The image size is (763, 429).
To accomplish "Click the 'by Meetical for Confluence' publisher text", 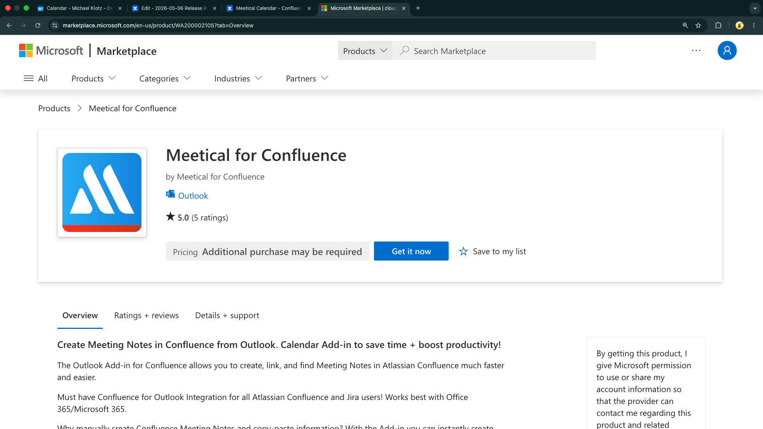I will tap(215, 176).
